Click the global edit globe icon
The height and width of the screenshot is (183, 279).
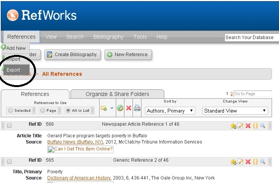(x=120, y=108)
